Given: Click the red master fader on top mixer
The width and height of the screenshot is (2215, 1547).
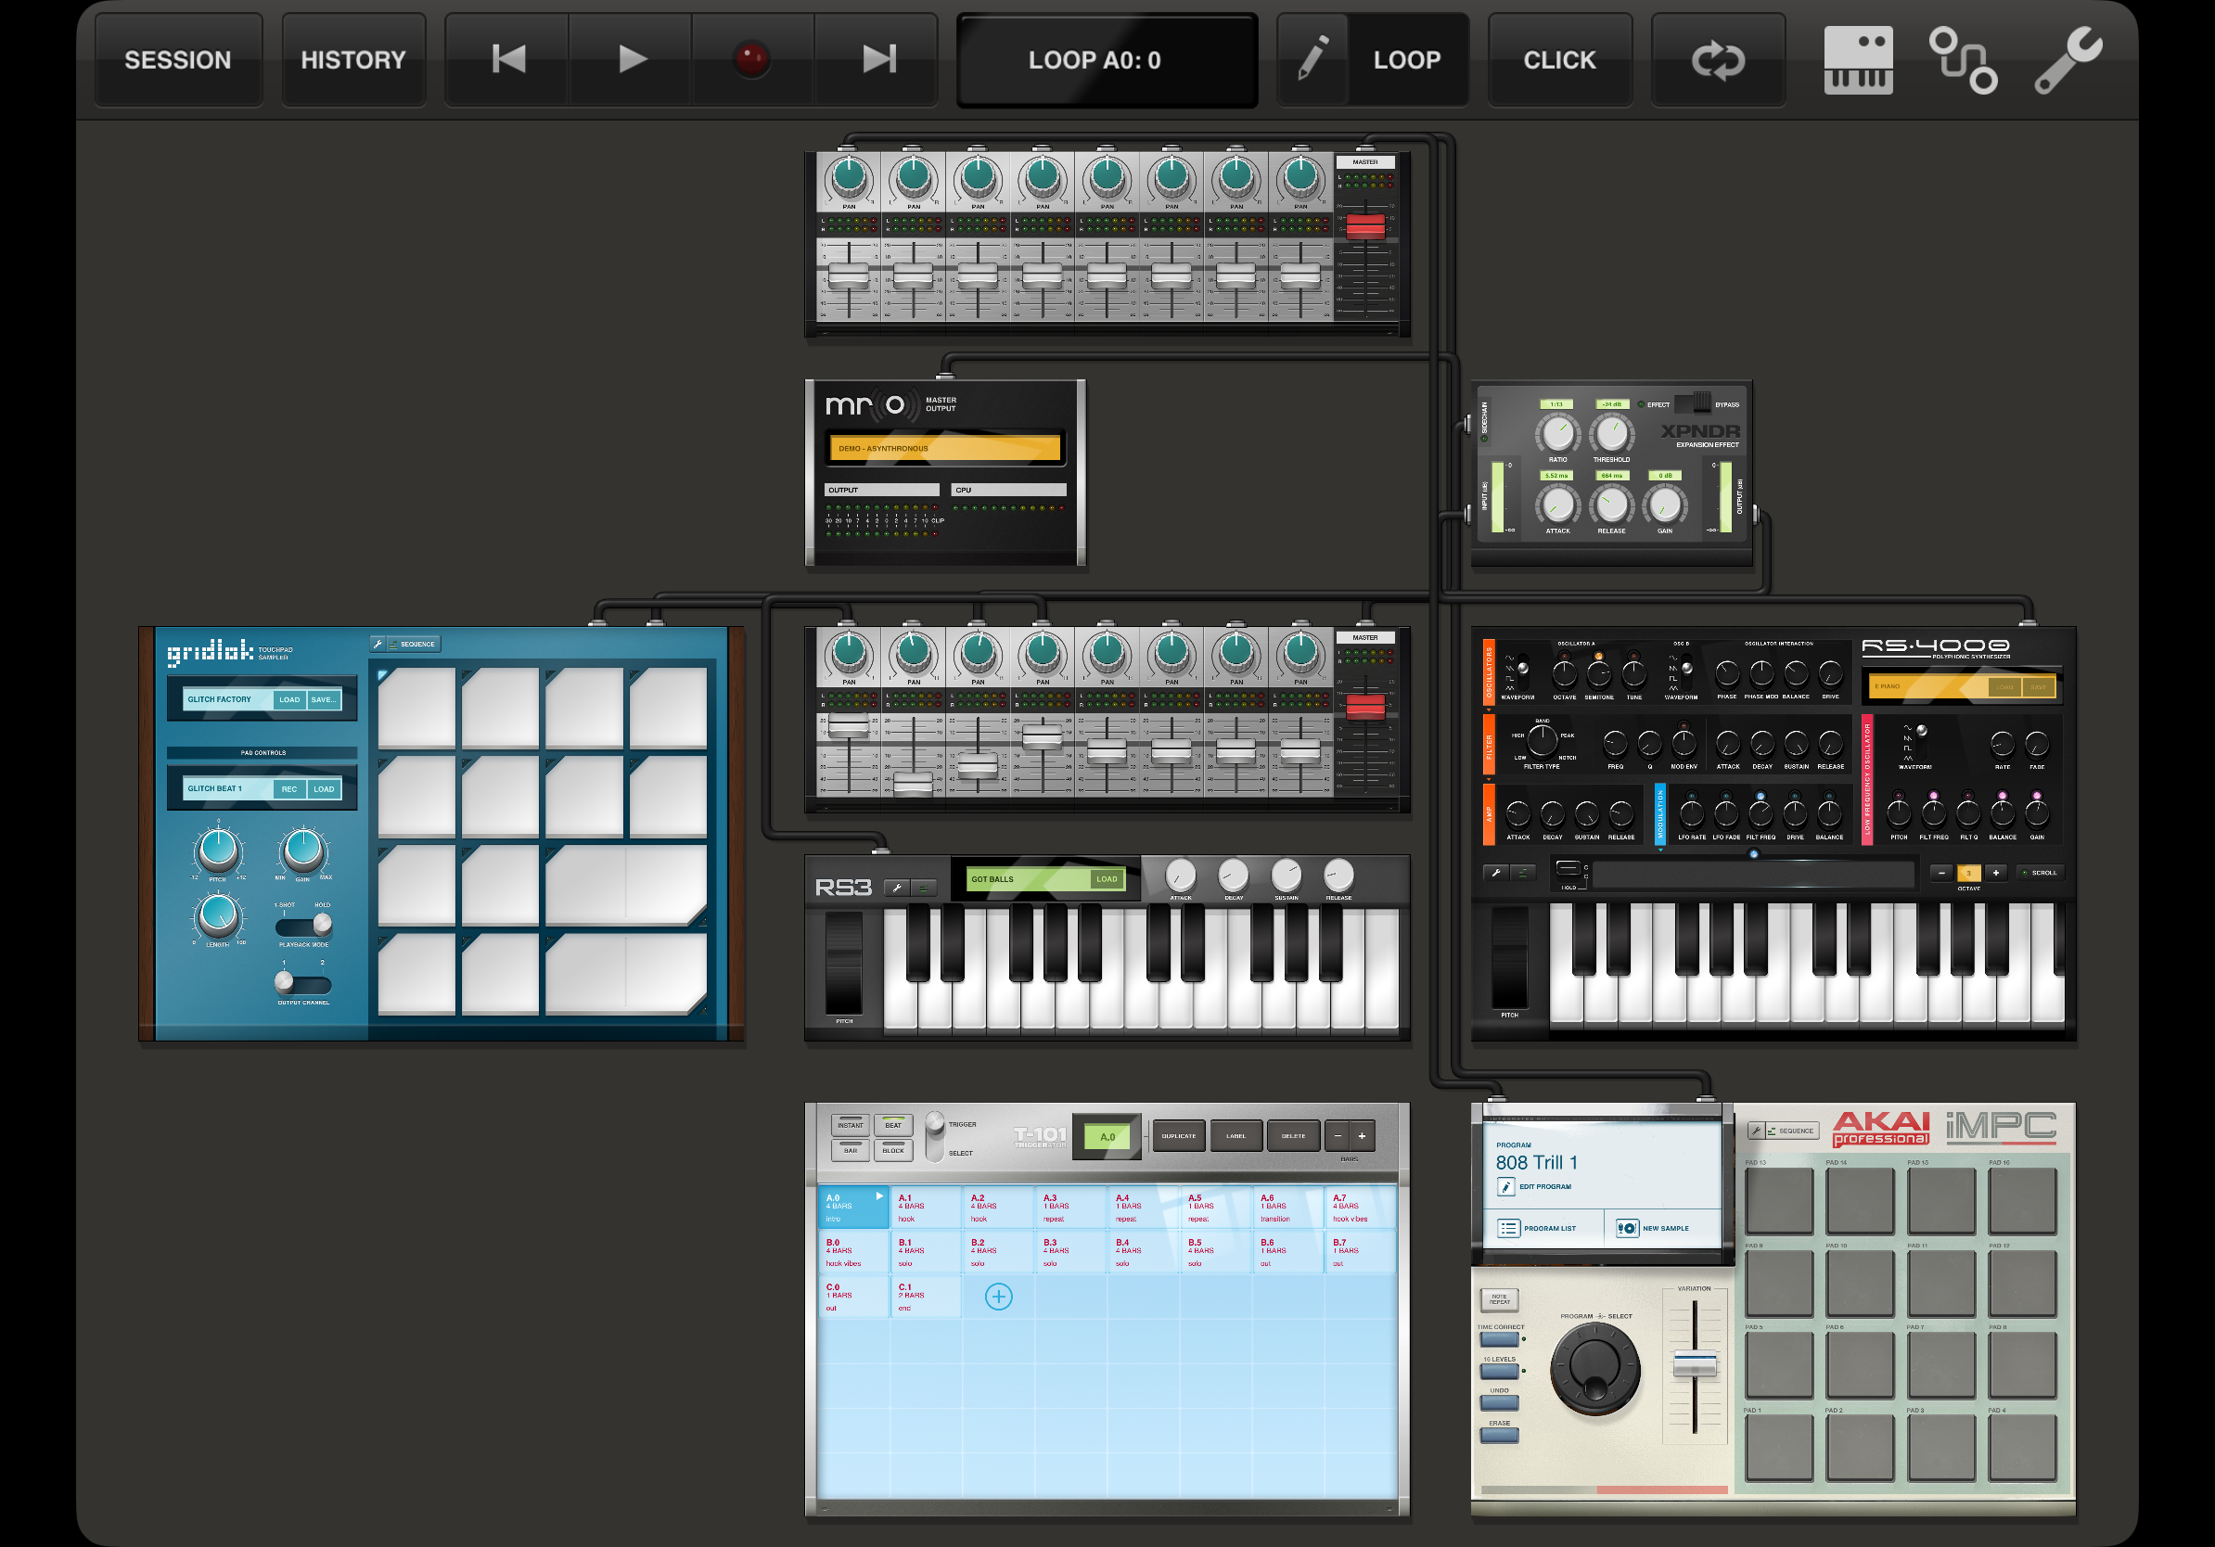Looking at the screenshot, I should (1365, 226).
